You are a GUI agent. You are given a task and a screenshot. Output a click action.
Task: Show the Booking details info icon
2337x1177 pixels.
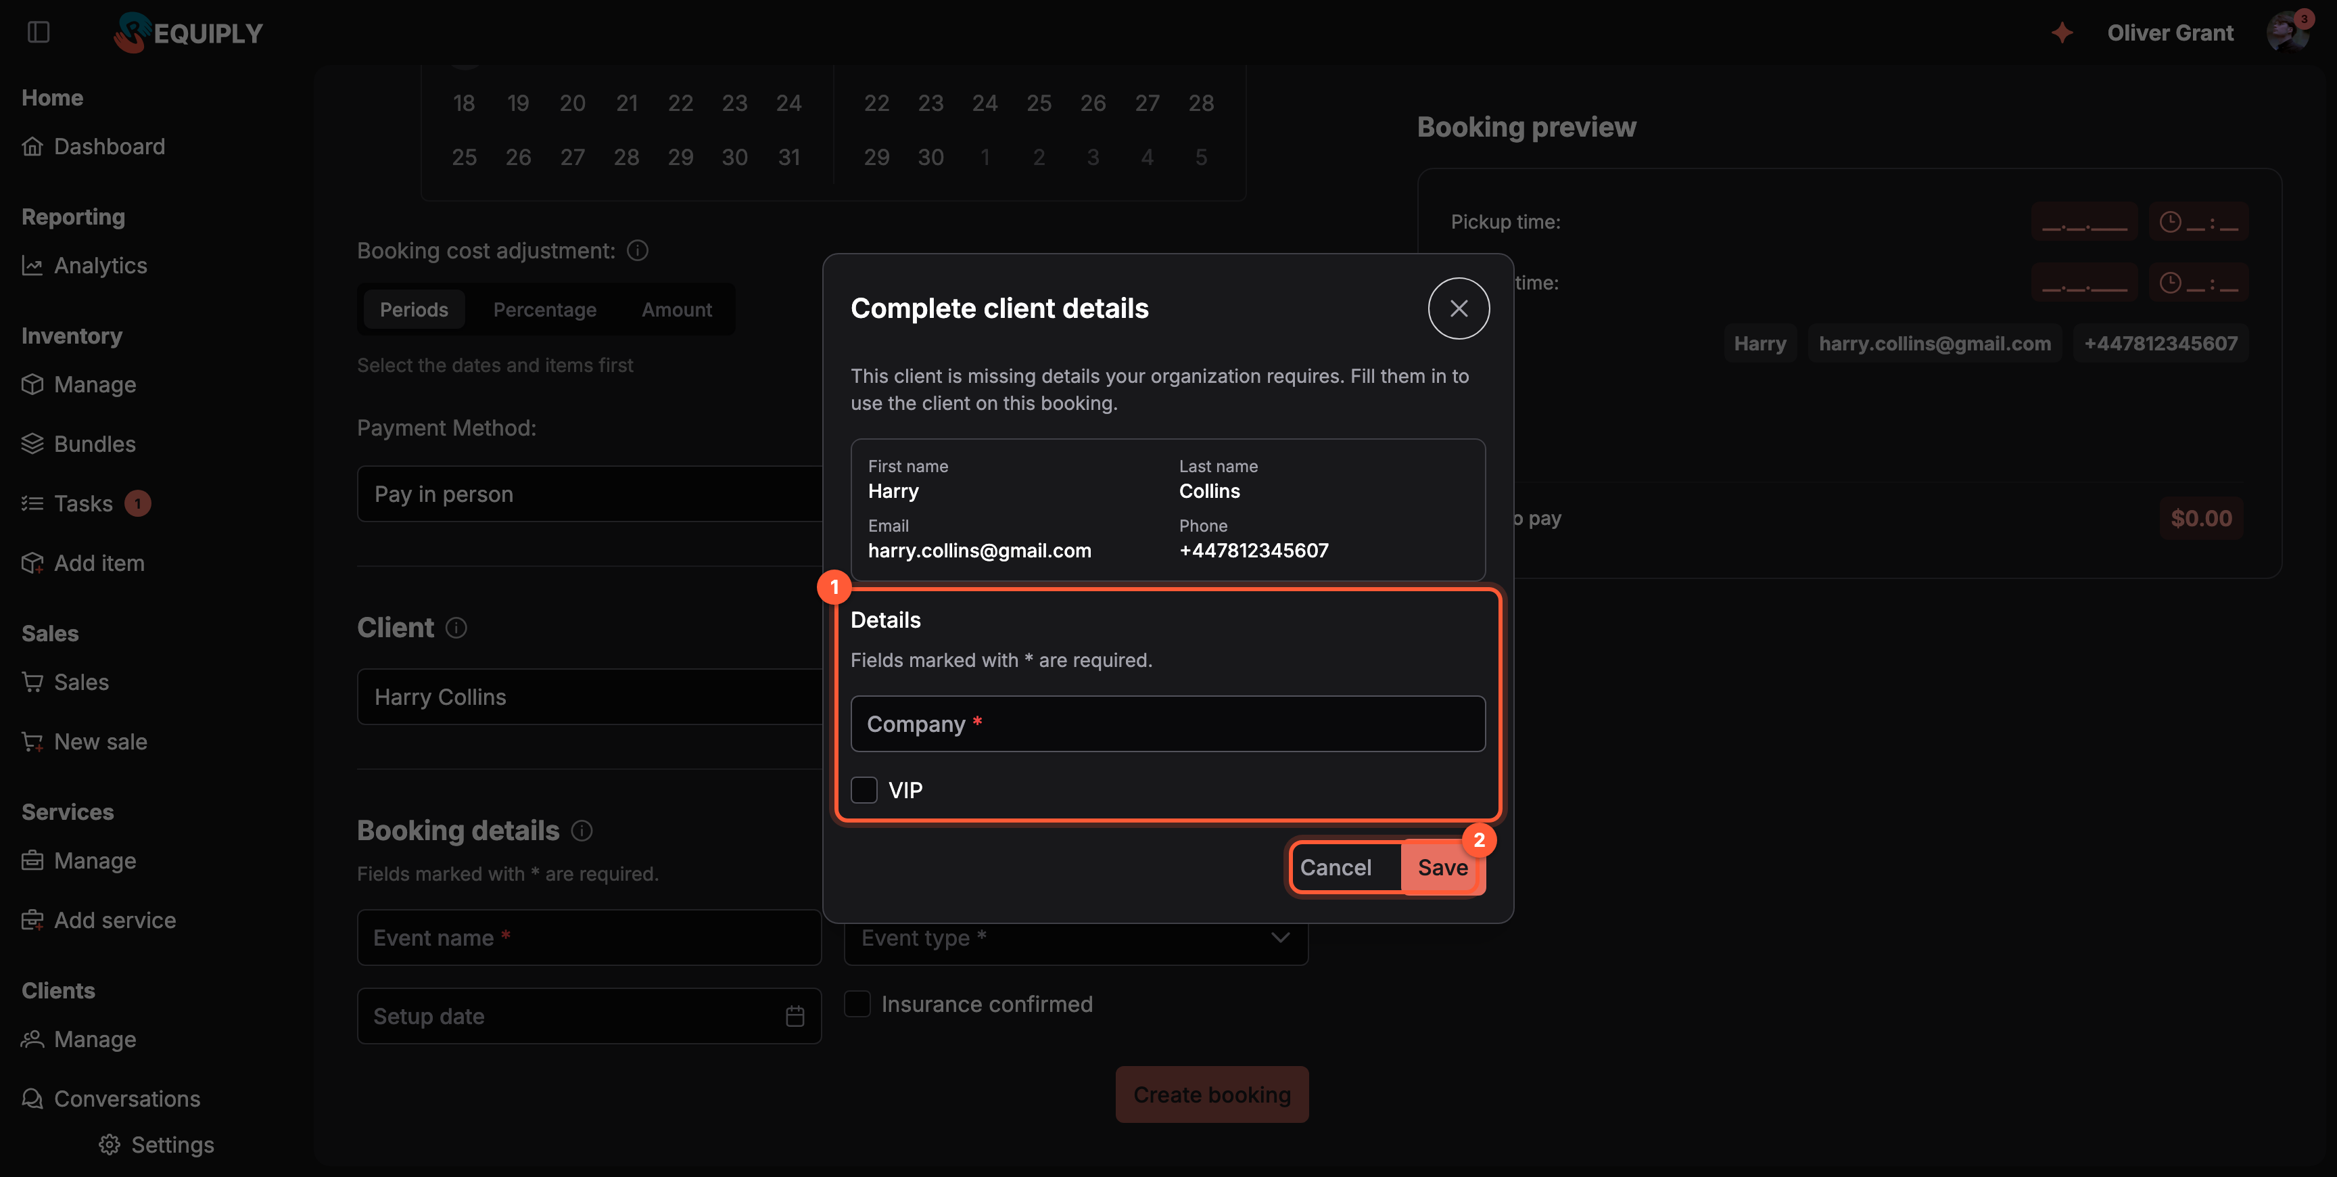582,831
